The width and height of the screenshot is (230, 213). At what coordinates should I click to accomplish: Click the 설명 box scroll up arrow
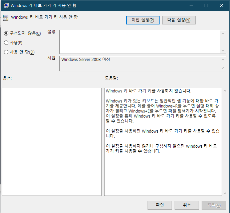[x=223, y=33]
